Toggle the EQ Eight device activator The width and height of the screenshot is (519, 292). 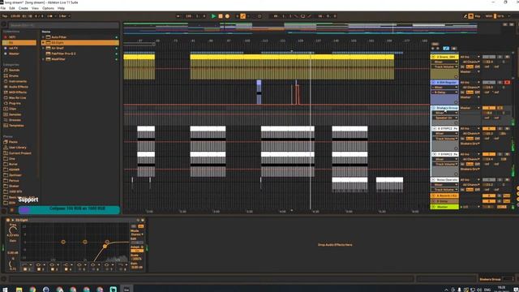[7, 220]
